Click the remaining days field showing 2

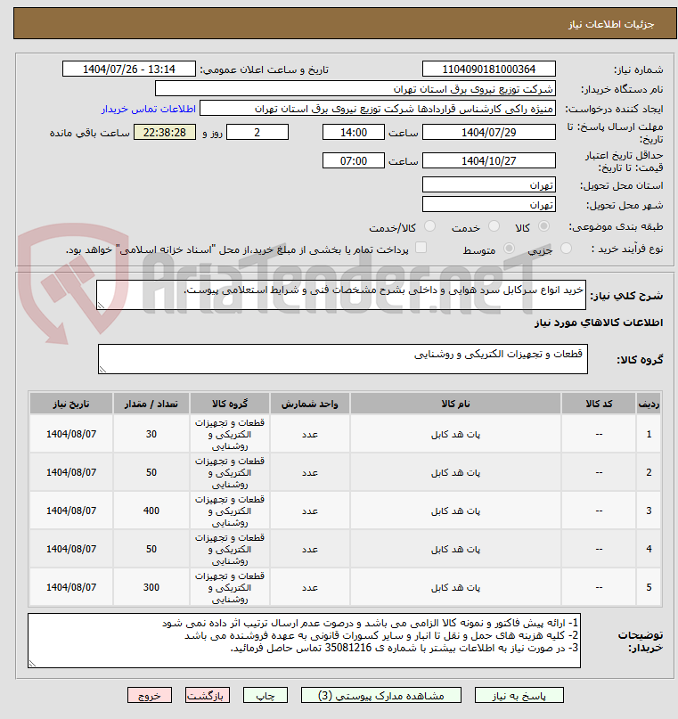click(257, 133)
